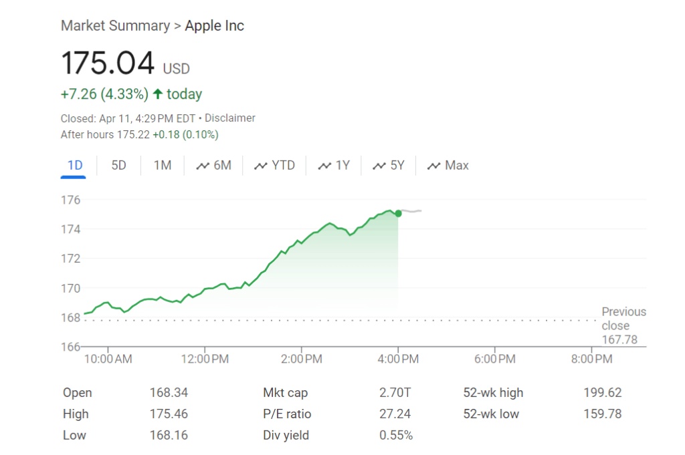This screenshot has width=685, height=455.
Task: Click the Apple Inc title
Action: pos(214,26)
